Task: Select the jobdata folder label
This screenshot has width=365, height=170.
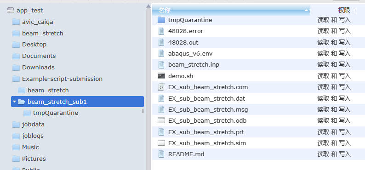Action: pyautogui.click(x=33, y=125)
